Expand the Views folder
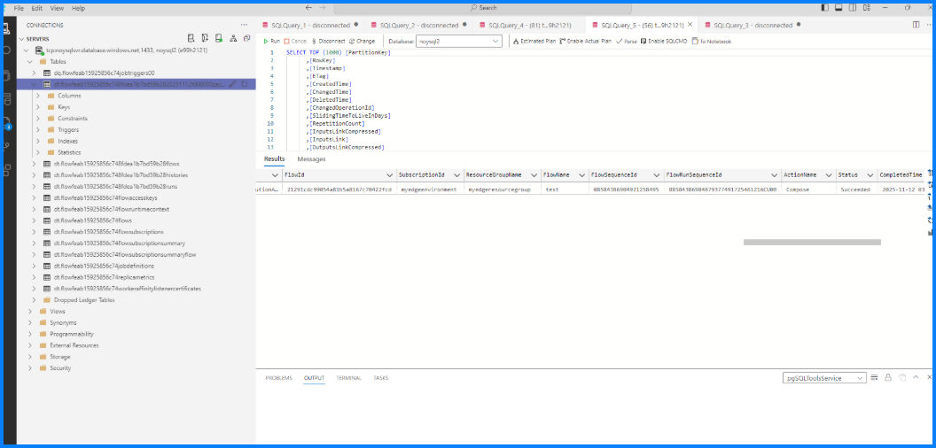The width and height of the screenshot is (936, 448). [x=30, y=311]
